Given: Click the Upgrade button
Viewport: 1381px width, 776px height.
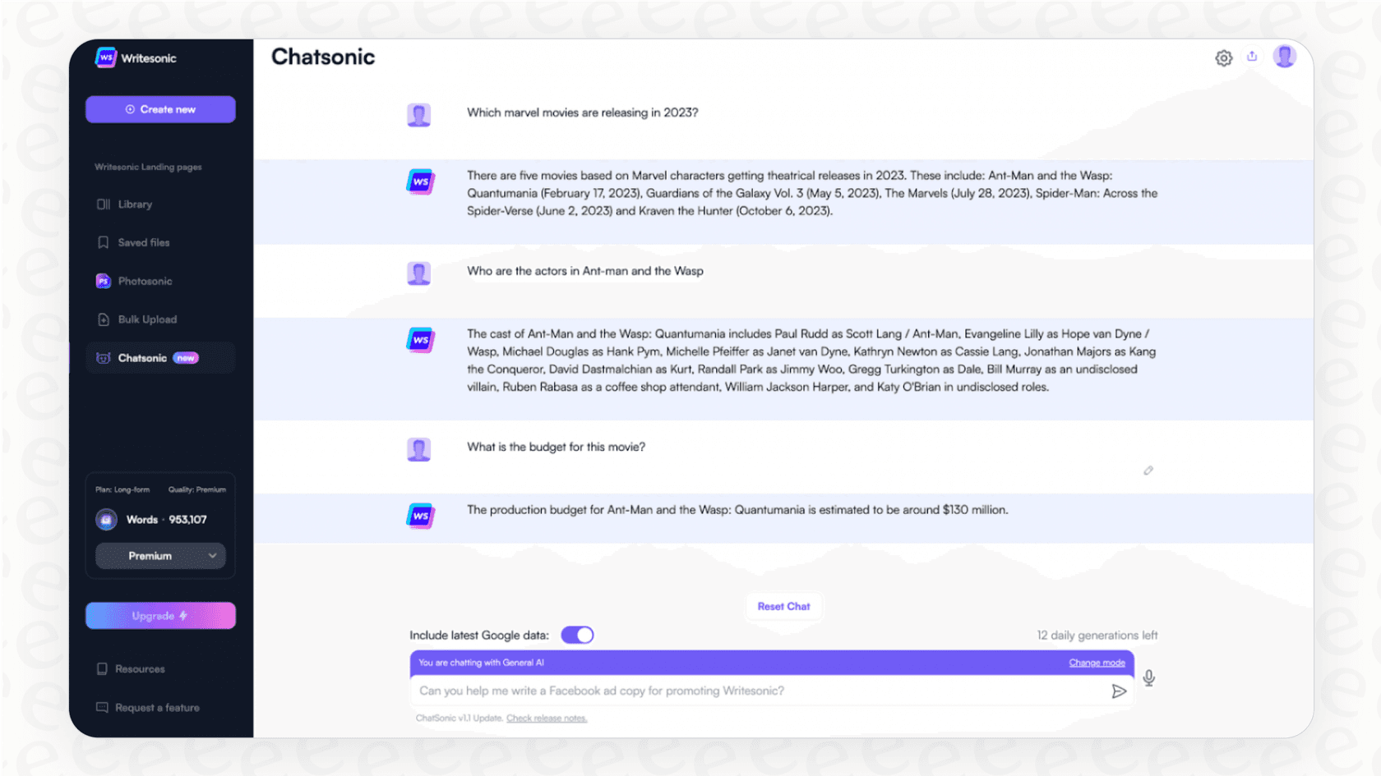Looking at the screenshot, I should (x=160, y=616).
